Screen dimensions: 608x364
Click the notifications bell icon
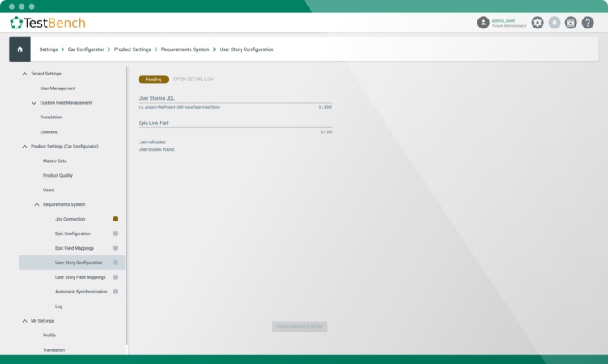coord(554,23)
